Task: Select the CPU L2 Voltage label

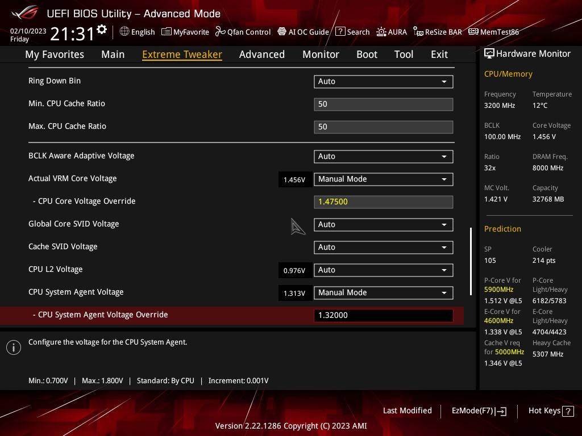Action: [x=55, y=270]
